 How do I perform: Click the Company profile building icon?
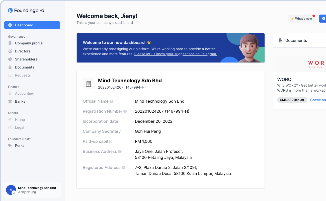tap(10, 43)
